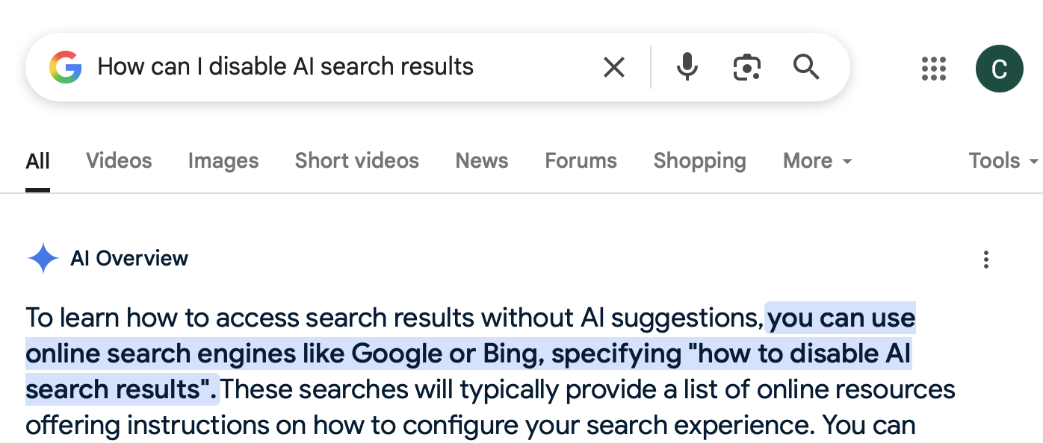Clear the search query with the X icon
This screenshot has width=1043, height=443.
614,67
